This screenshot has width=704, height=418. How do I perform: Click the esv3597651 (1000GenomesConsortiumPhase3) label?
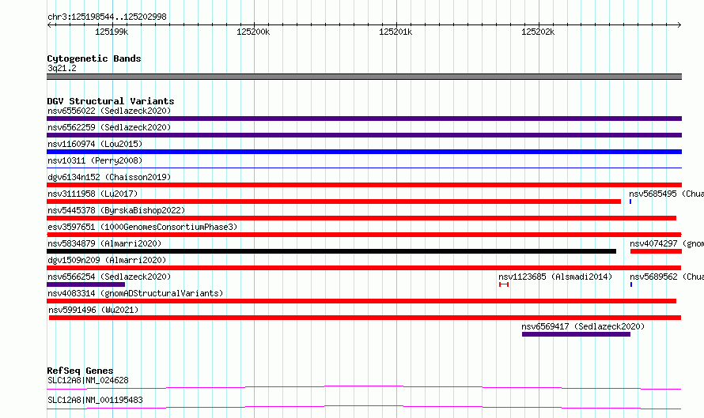click(142, 227)
